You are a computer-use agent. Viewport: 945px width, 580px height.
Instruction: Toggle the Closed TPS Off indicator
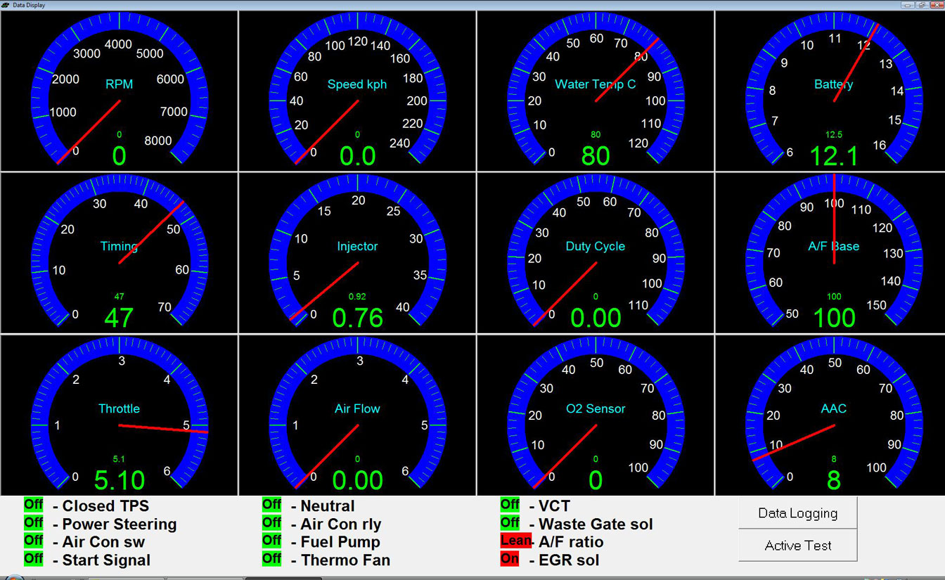click(33, 505)
